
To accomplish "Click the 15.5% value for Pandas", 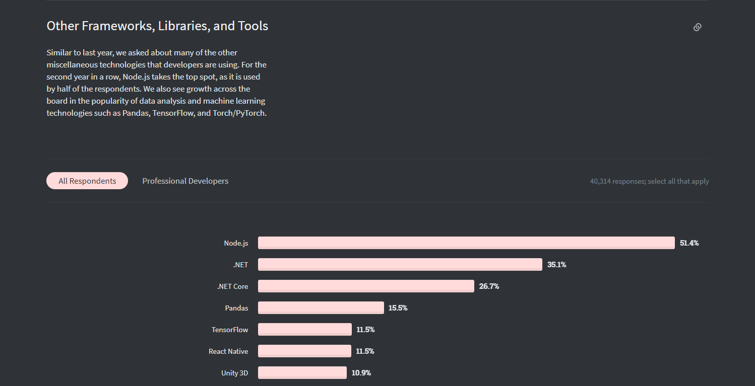I will coord(398,308).
